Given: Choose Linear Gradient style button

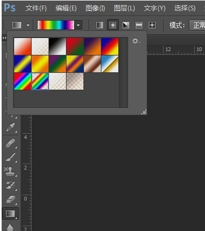Looking at the screenshot, I should point(100,25).
